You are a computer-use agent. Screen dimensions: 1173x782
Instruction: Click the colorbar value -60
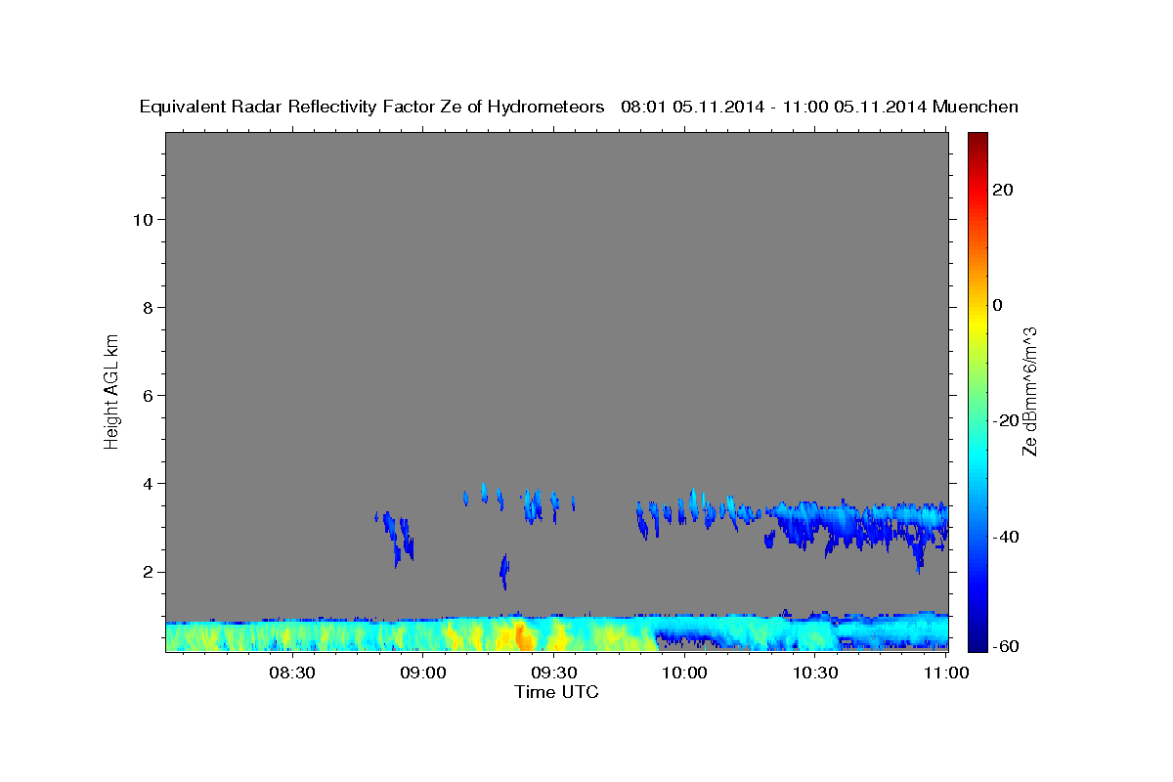click(1004, 645)
